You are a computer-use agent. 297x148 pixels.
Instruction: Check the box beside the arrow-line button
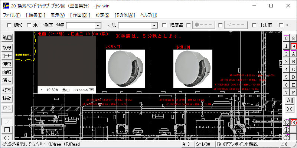pyautogui.click(x=220, y=25)
